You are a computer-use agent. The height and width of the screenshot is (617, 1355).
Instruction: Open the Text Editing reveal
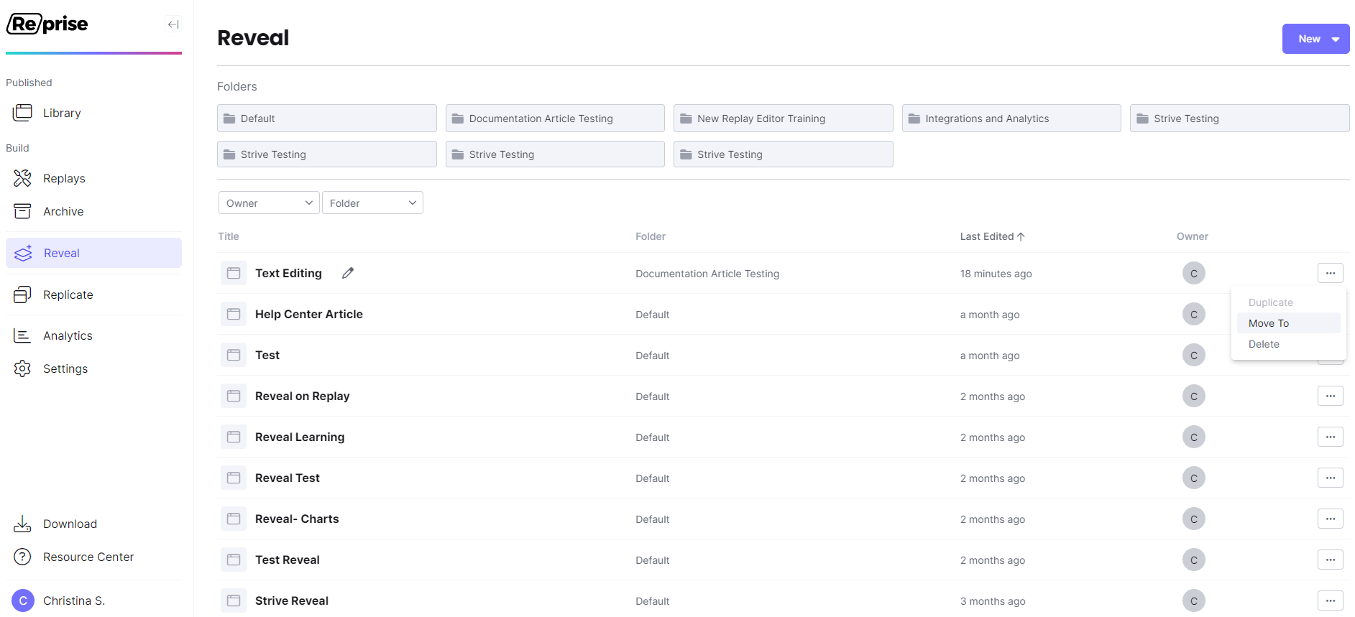point(288,273)
